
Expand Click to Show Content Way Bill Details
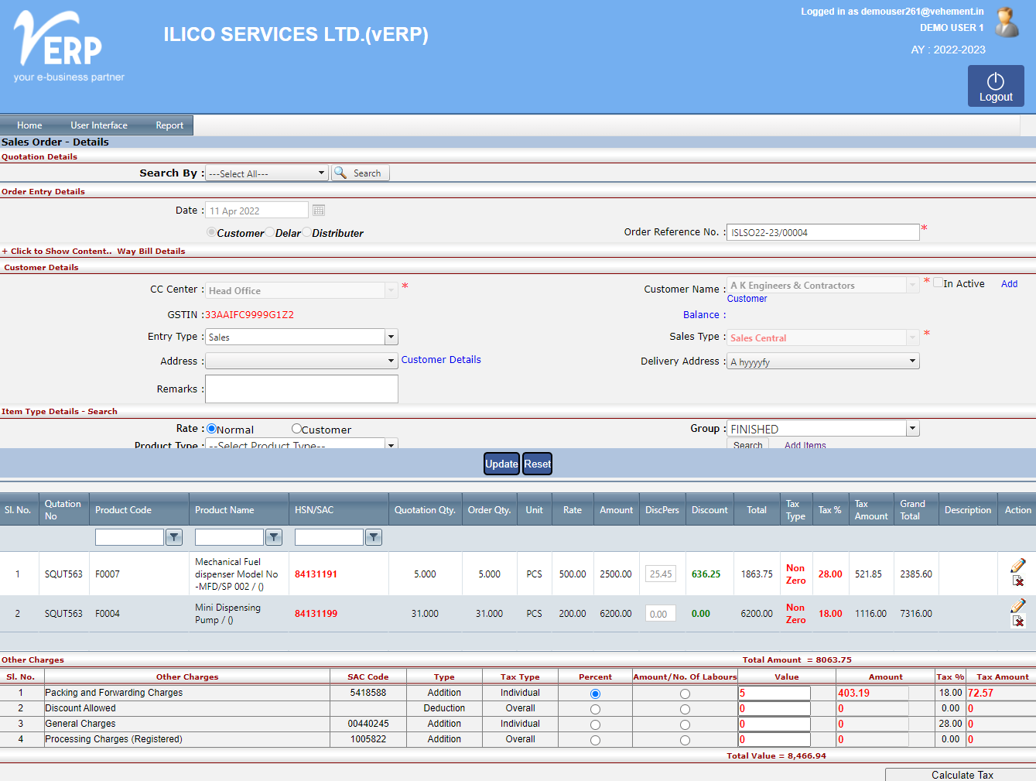(x=94, y=251)
